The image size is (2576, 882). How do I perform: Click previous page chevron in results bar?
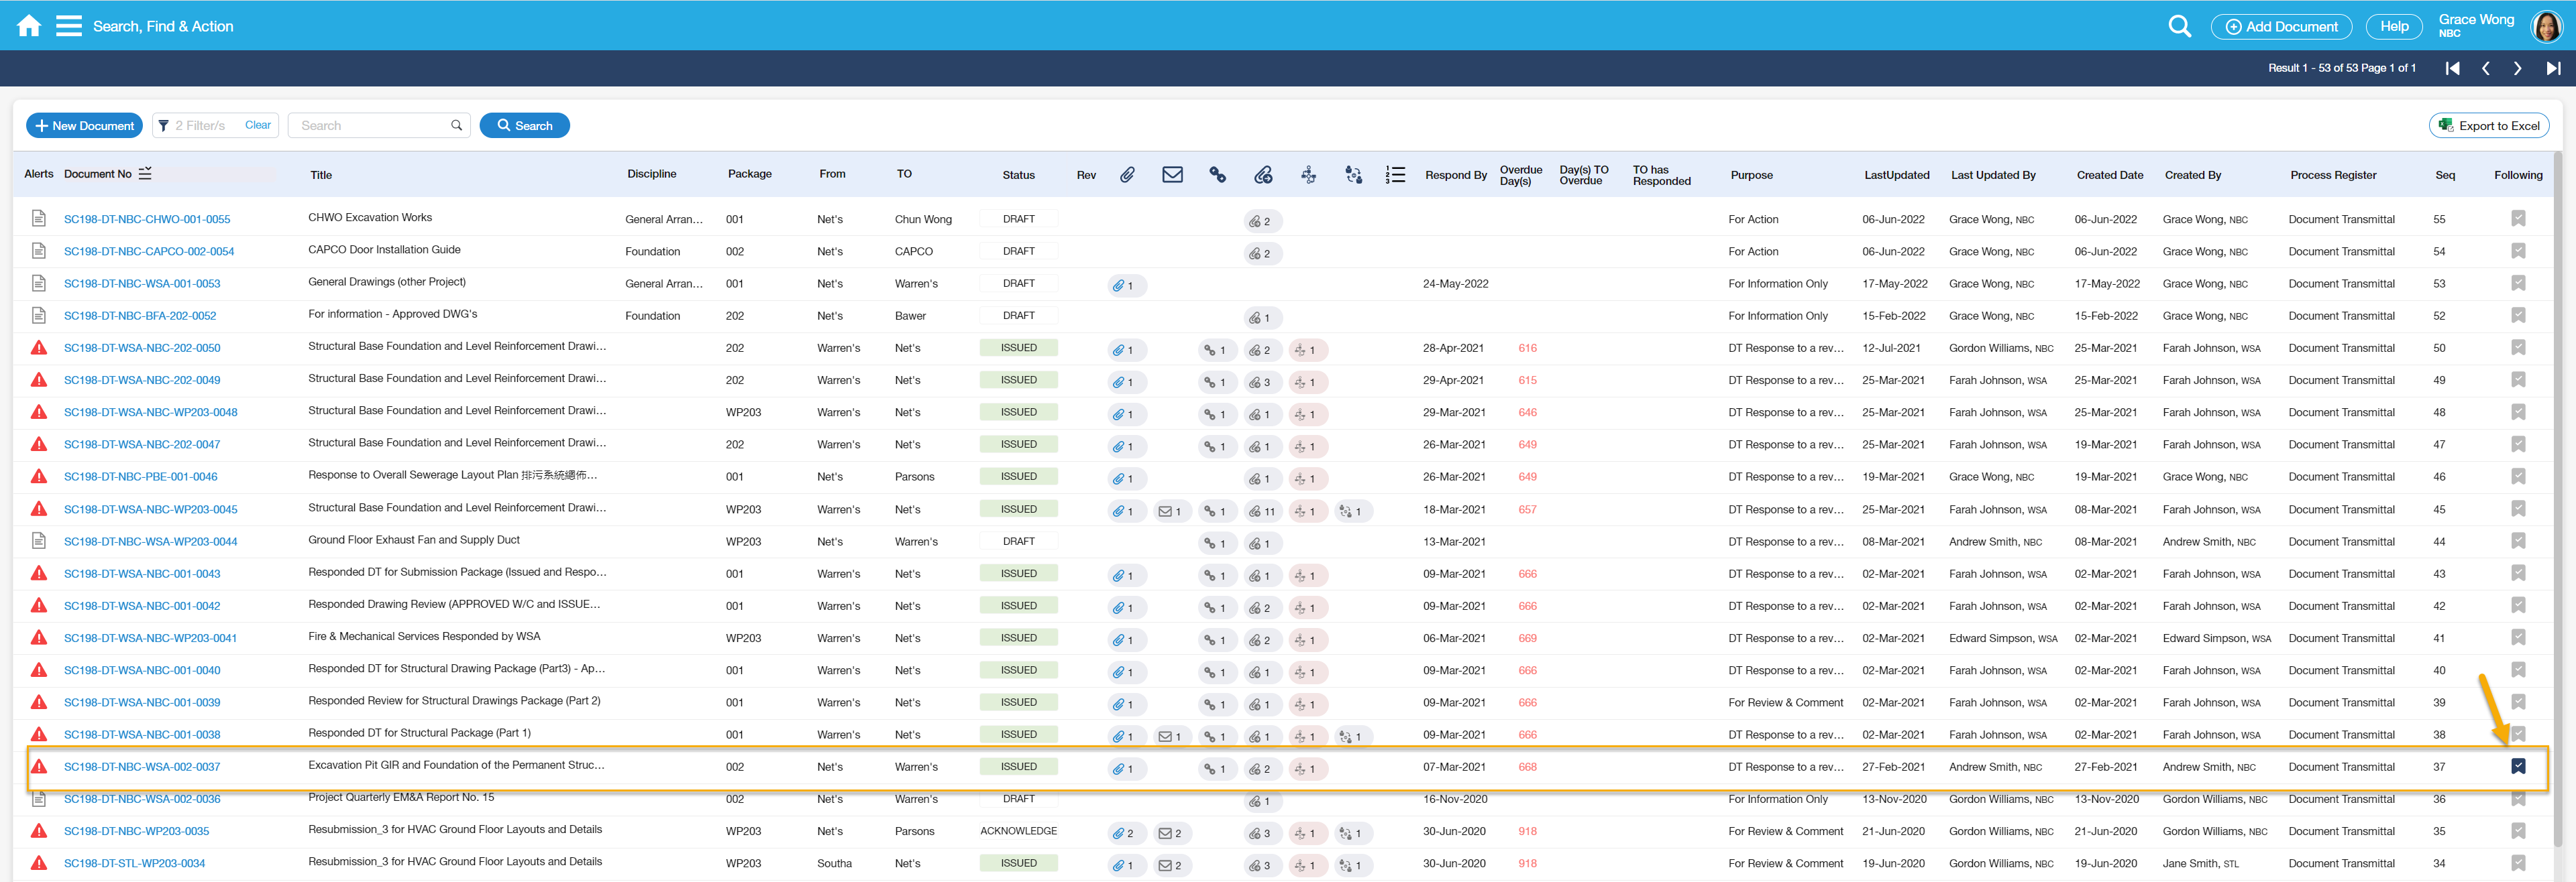click(x=2485, y=68)
